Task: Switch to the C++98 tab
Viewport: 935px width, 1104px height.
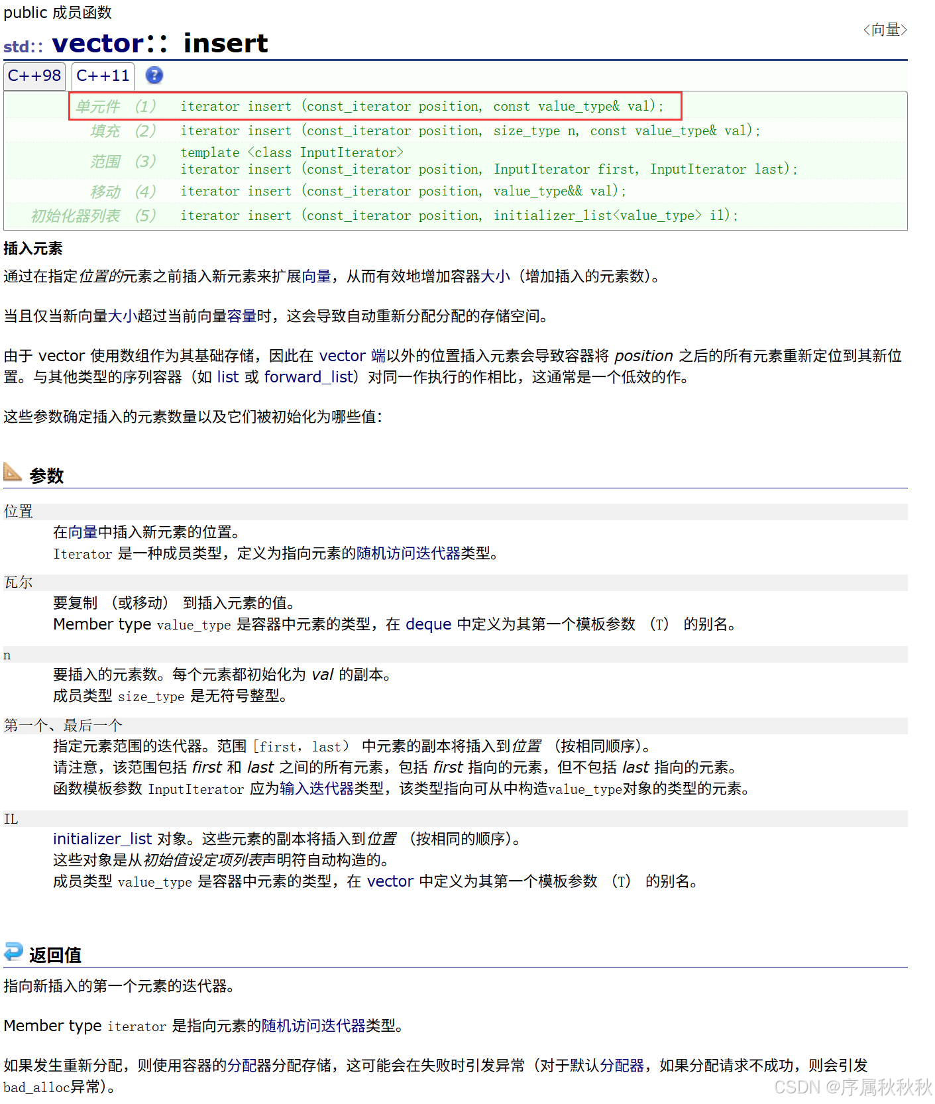Action: pos(34,76)
